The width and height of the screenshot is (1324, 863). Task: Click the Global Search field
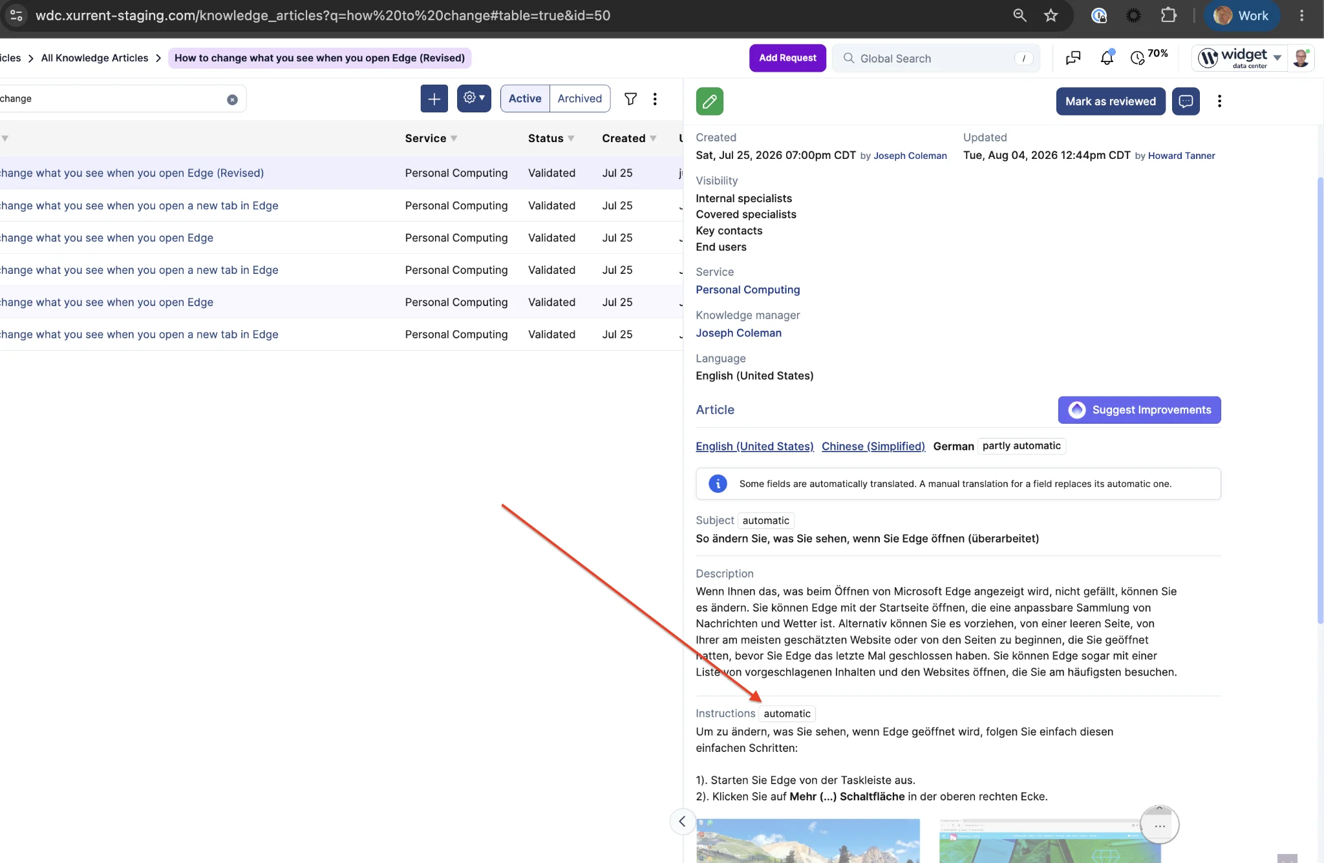coord(936,58)
